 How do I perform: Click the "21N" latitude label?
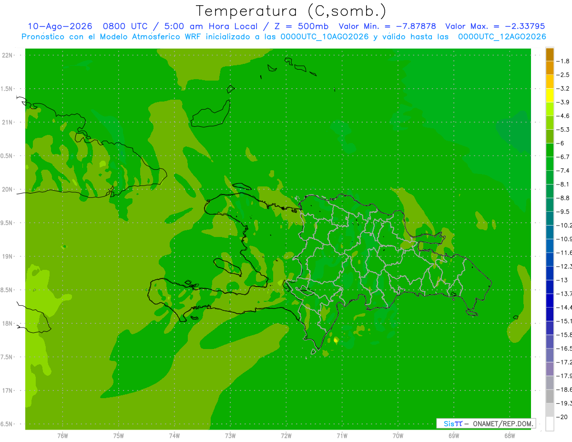pos(8,123)
